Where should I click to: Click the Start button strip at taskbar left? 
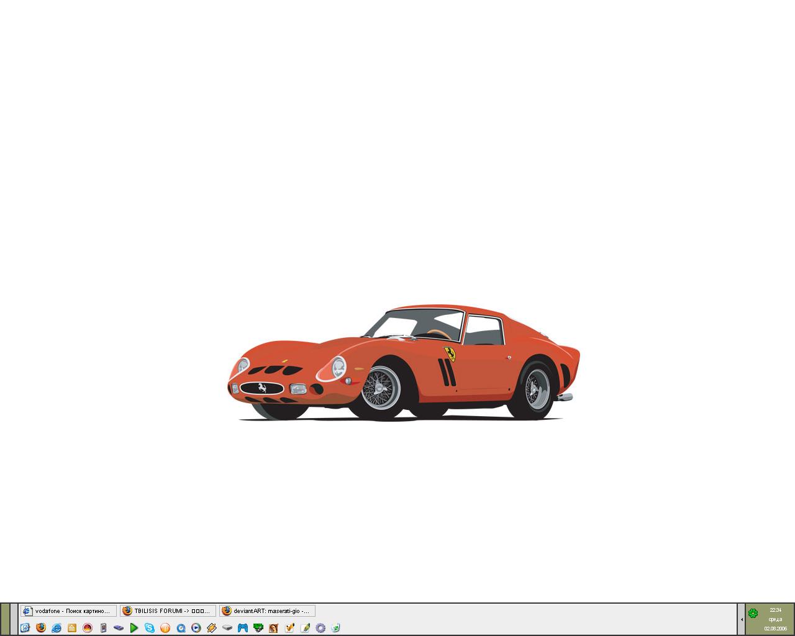(5, 619)
